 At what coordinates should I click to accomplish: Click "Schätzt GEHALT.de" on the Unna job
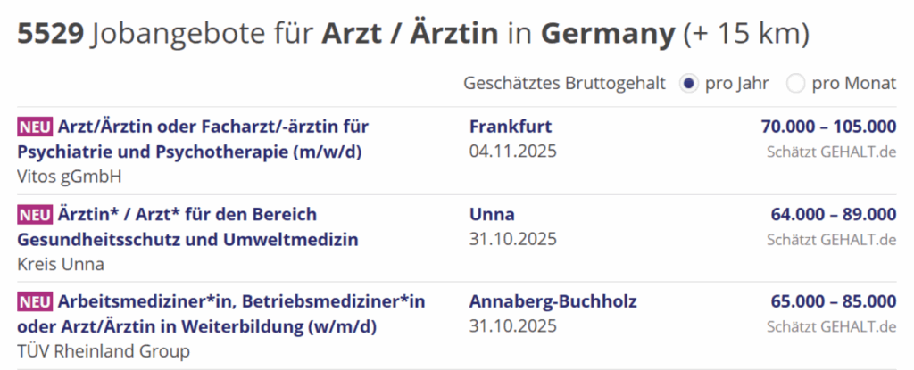[831, 240]
